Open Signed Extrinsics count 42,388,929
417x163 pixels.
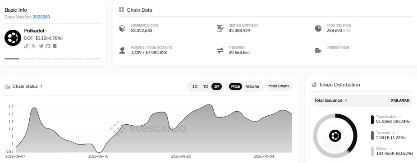[239, 31]
